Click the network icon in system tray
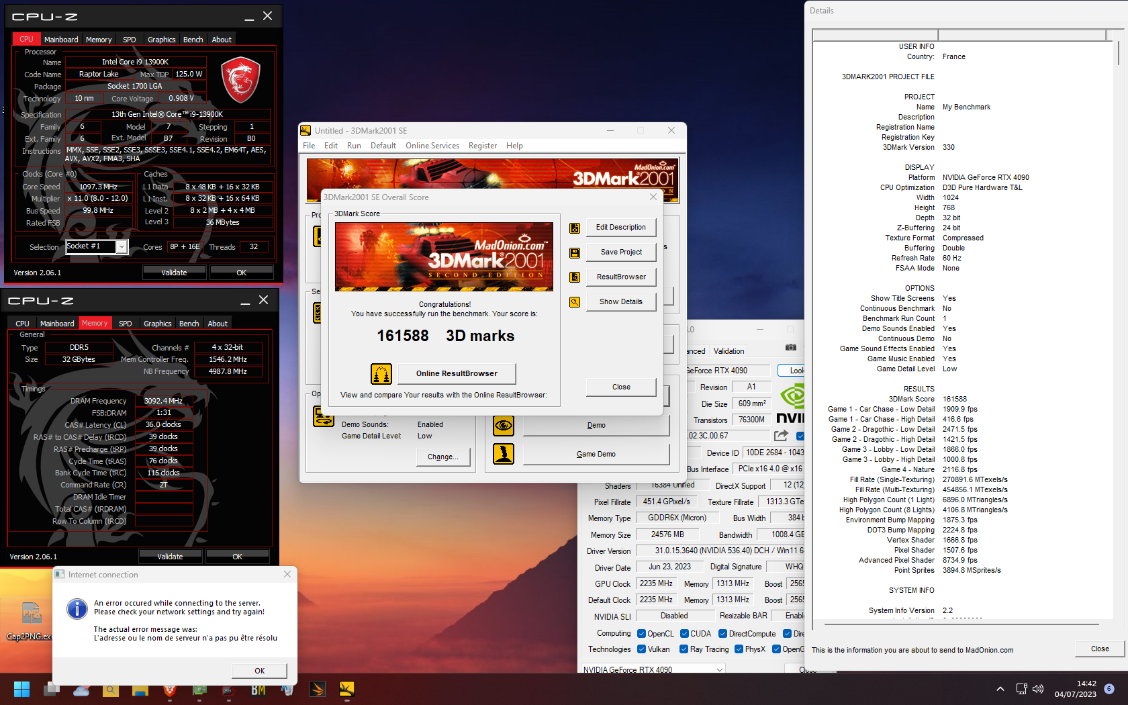The width and height of the screenshot is (1128, 705). [x=1021, y=689]
